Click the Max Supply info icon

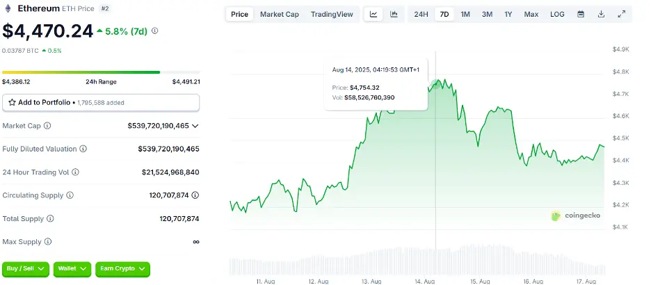click(47, 242)
